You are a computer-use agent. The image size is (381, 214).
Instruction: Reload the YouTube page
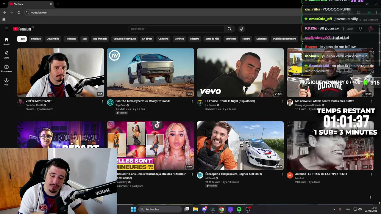tap(19, 12)
